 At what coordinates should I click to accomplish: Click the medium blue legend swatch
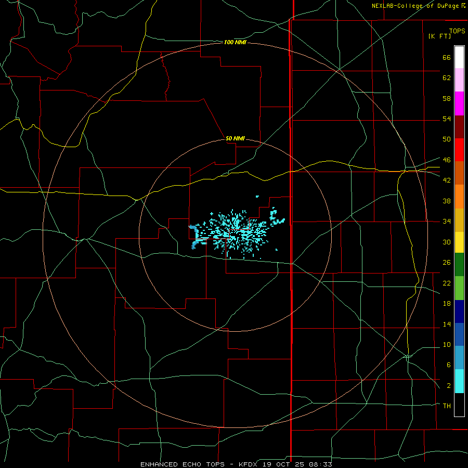coord(459,334)
